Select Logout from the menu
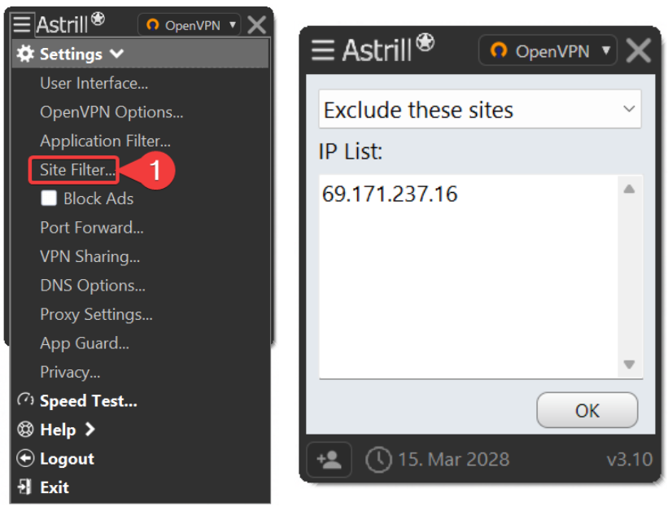 pos(67,459)
